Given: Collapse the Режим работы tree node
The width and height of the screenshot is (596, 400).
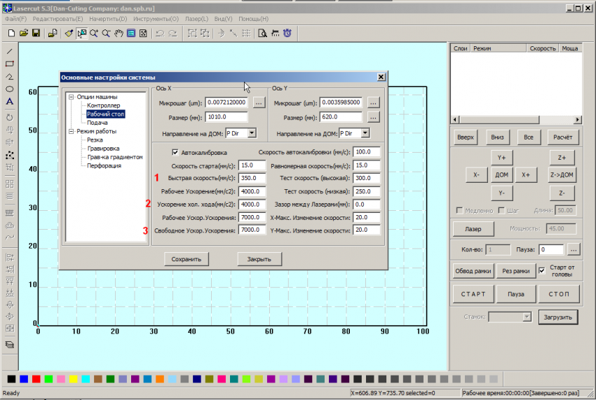Looking at the screenshot, I should pyautogui.click(x=71, y=131).
